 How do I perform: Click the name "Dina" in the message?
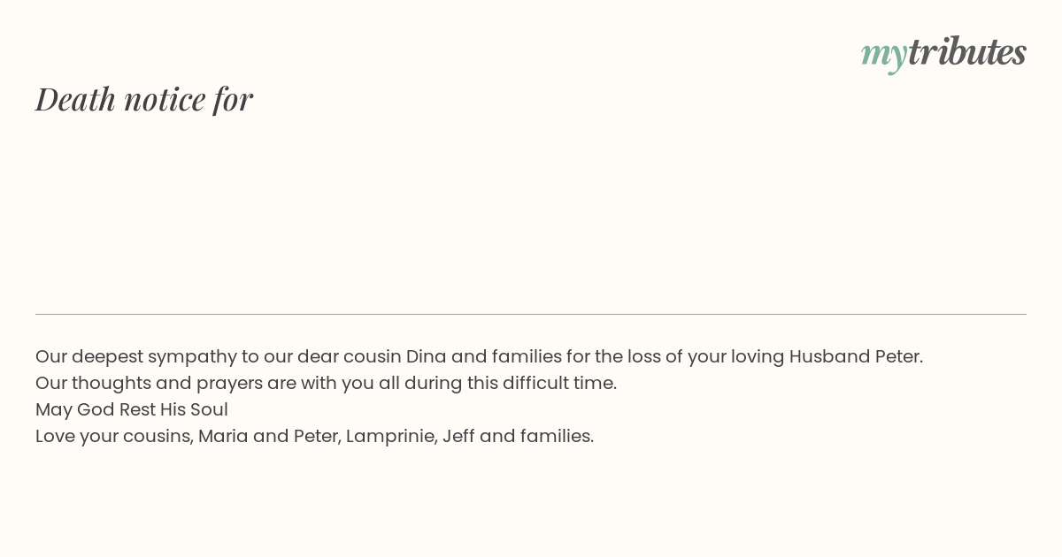pyautogui.click(x=426, y=356)
